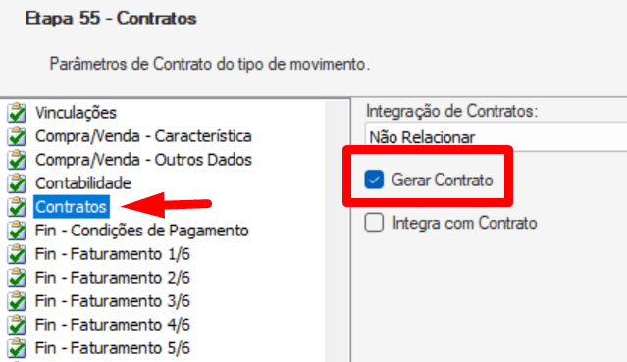Image resolution: width=627 pixels, height=362 pixels.
Task: Open the Fin - Faturamento 2/6 step
Action: 113,278
